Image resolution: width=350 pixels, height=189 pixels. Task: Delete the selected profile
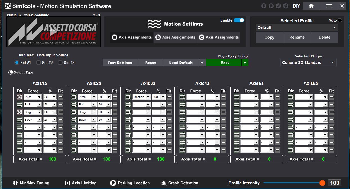pyautogui.click(x=324, y=37)
